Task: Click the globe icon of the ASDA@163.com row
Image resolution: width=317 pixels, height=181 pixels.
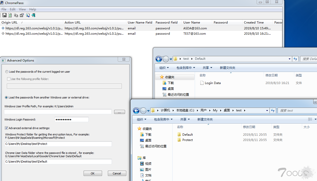Action: (x=3, y=28)
